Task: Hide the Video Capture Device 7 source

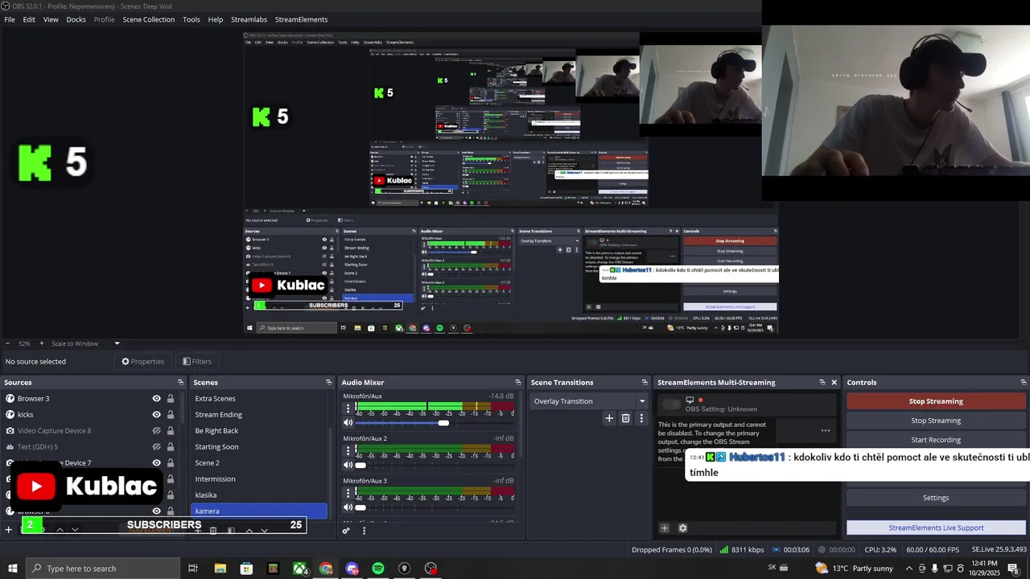Action: [x=156, y=462]
